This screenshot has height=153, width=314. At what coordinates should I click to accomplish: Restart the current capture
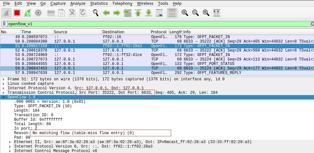(x=27, y=13)
